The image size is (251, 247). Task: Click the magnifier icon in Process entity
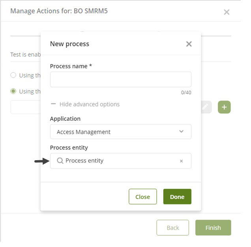(60, 161)
